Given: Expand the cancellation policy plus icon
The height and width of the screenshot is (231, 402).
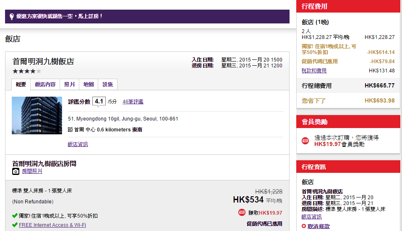Looking at the screenshot, I should click(x=304, y=226).
